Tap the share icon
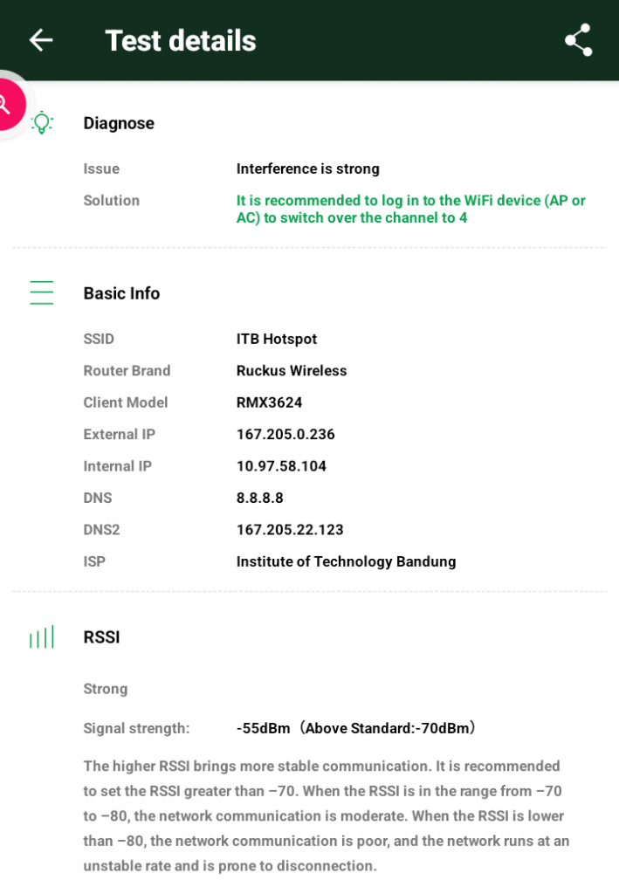Viewport: 619px width, 894px height. coord(578,40)
